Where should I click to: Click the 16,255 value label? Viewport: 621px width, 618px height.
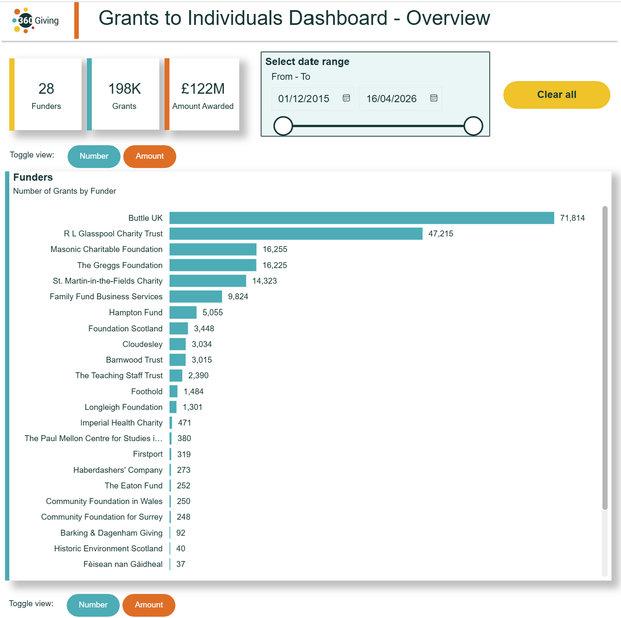pos(275,249)
